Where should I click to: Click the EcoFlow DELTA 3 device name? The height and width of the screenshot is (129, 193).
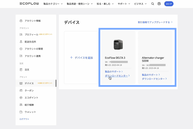point(115,58)
